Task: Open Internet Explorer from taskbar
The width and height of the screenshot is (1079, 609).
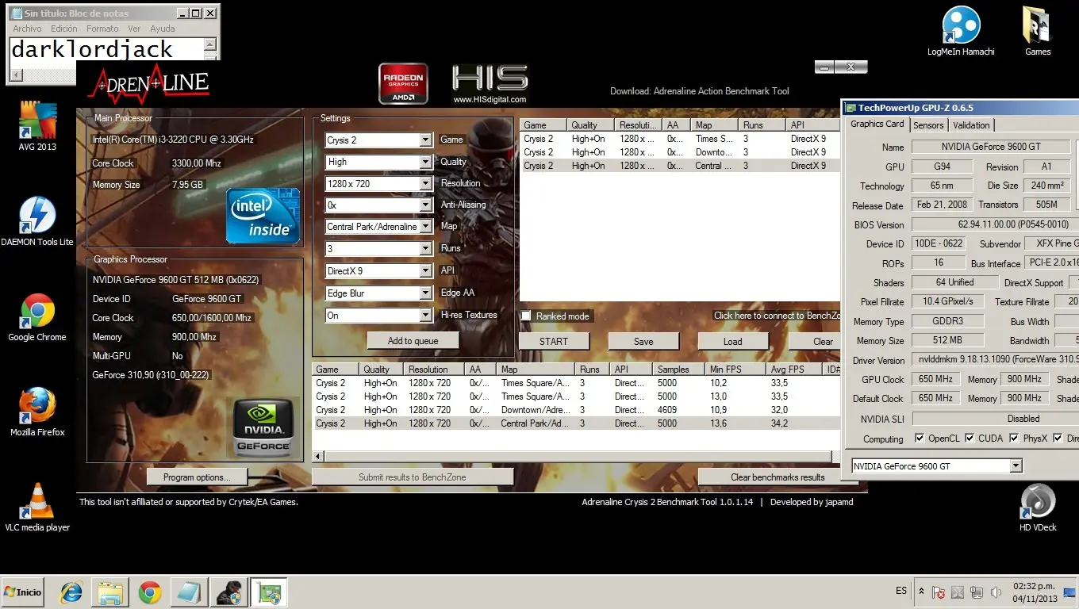Action: (x=71, y=592)
